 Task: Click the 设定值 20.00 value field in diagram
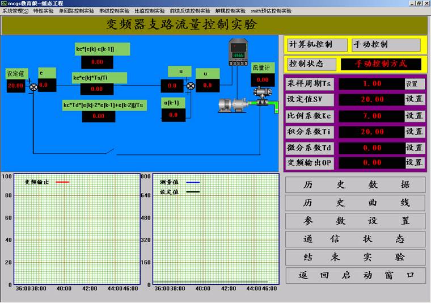(16, 86)
